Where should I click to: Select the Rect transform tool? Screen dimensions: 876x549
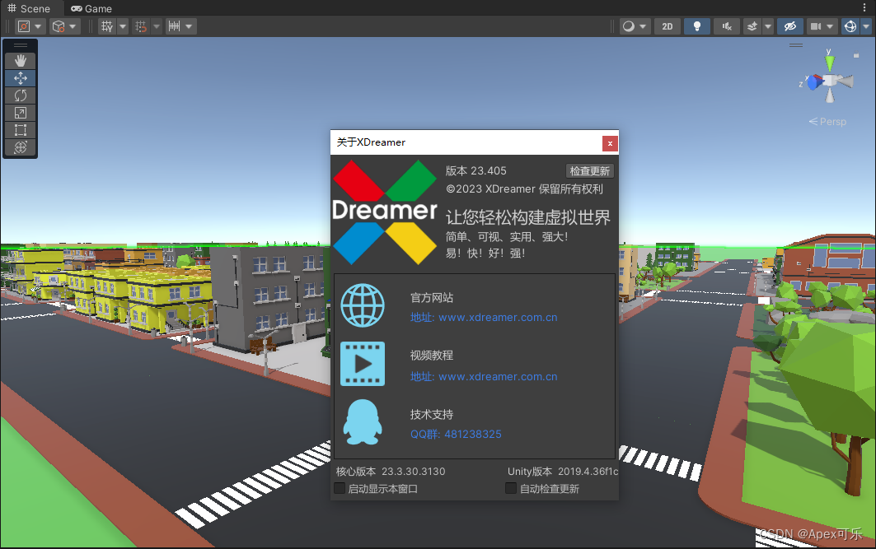[20, 130]
